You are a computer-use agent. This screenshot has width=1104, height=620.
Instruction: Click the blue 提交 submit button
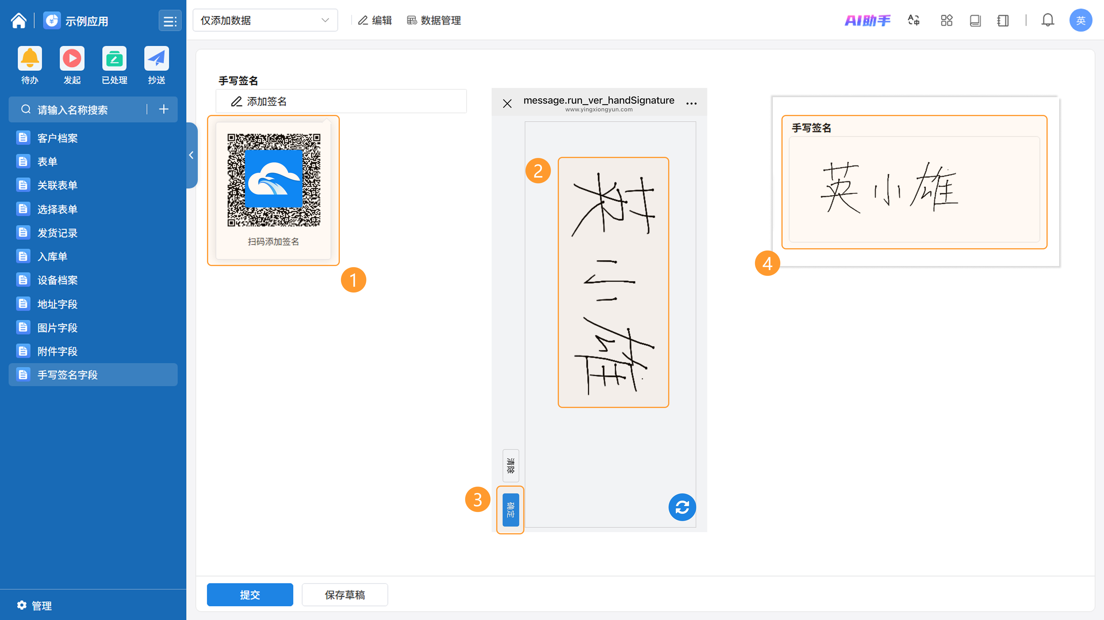coord(250,594)
